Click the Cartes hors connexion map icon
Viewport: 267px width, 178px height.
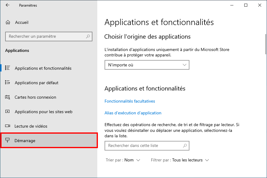(8, 97)
